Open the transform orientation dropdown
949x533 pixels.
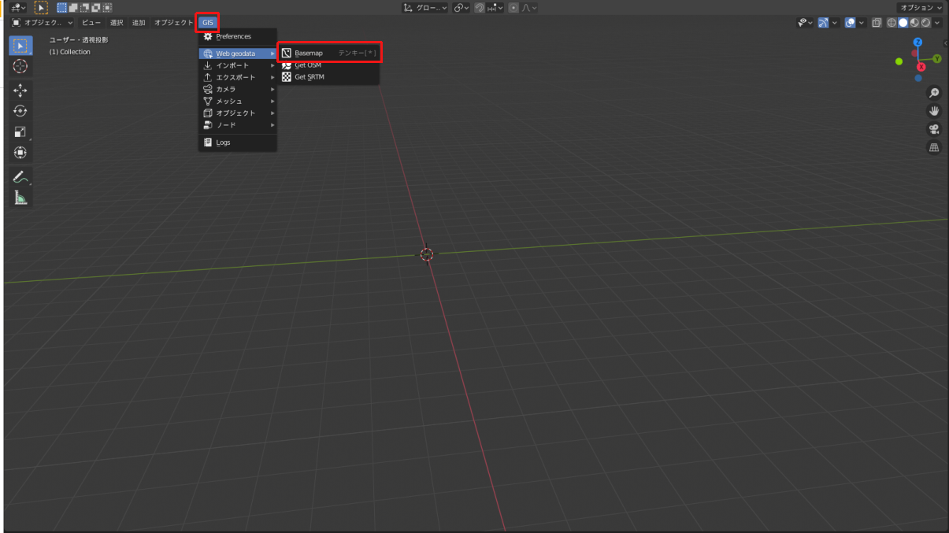(x=425, y=8)
